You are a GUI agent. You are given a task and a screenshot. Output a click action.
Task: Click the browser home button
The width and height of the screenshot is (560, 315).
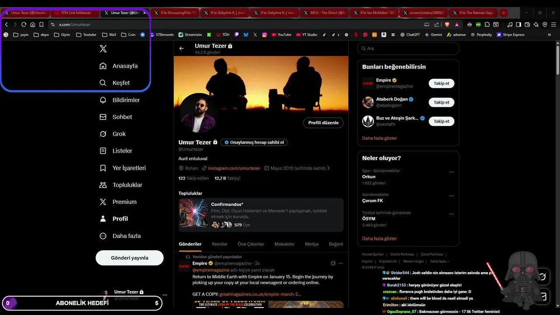click(32, 24)
